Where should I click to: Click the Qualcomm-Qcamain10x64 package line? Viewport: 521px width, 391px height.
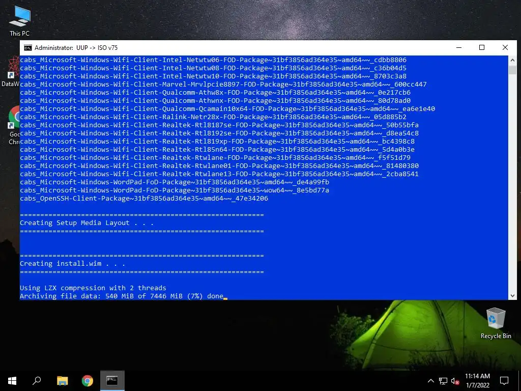click(x=227, y=109)
